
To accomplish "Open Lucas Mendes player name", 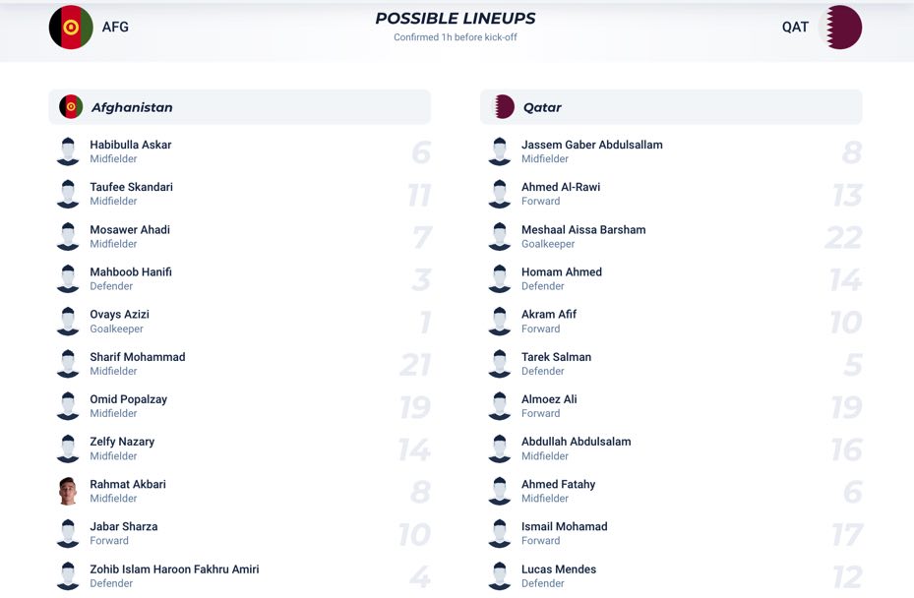I will (559, 569).
